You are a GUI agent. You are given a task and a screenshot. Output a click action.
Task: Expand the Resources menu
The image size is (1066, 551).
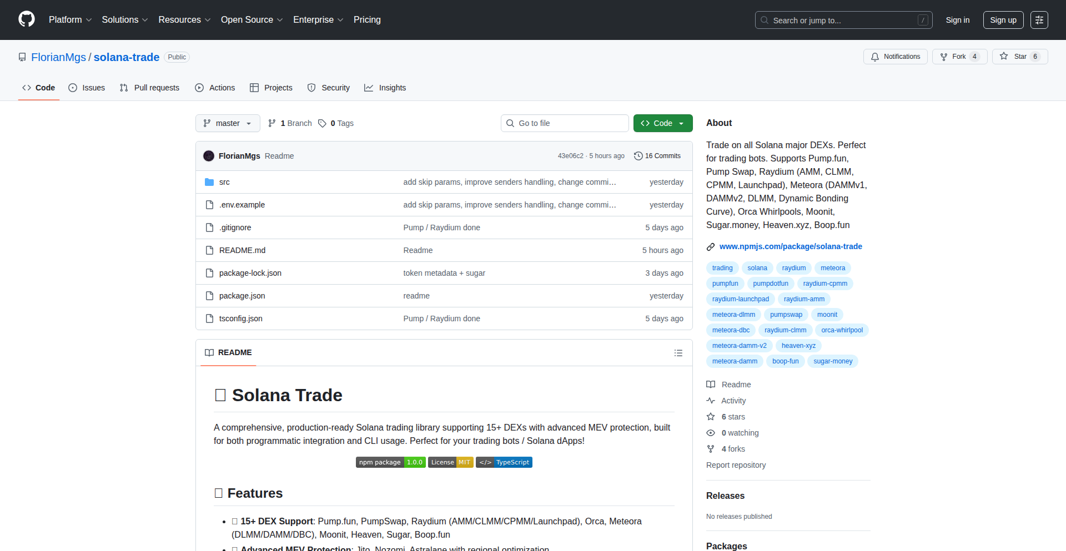pos(184,20)
